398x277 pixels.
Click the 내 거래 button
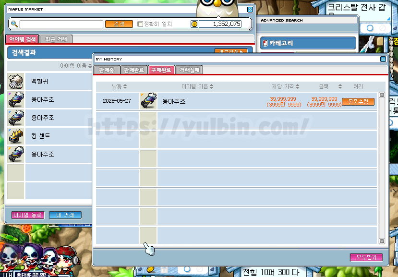65,215
